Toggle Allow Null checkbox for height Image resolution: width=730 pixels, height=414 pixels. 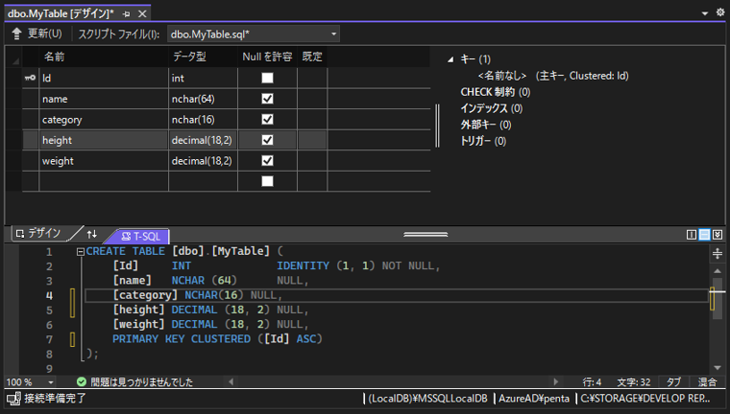tap(267, 140)
